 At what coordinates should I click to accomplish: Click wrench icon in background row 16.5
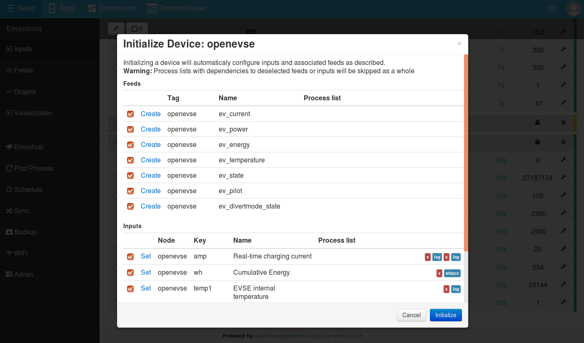(x=564, y=31)
